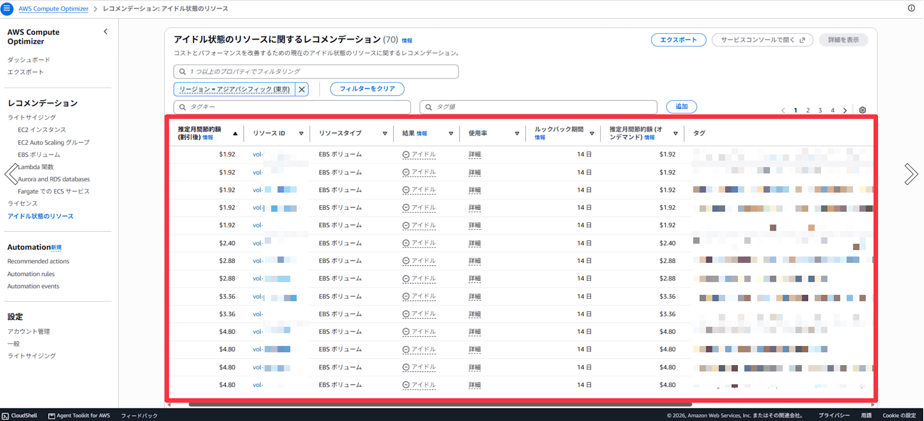924x421 pixels.
Task: Click the info panel icon in the top-right corner
Action: (912, 8)
